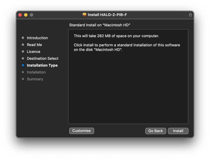210x159 pixels.
Task: Start installation with the Install button
Action: (x=178, y=131)
